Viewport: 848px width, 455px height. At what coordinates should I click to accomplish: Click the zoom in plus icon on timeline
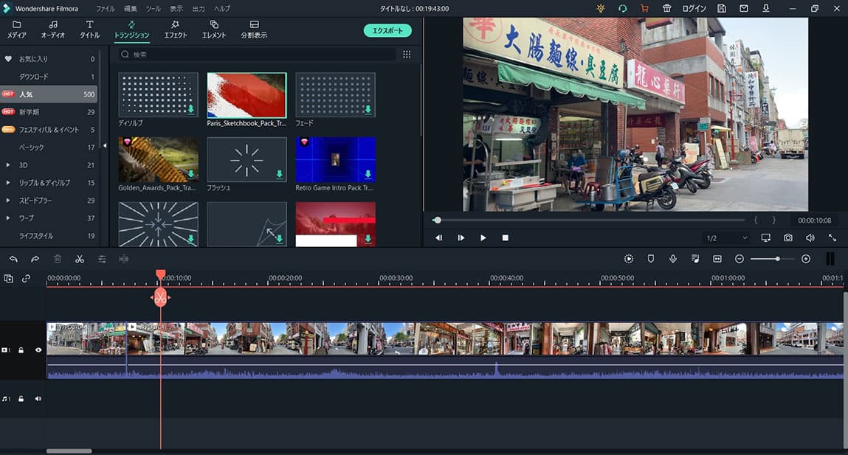806,259
